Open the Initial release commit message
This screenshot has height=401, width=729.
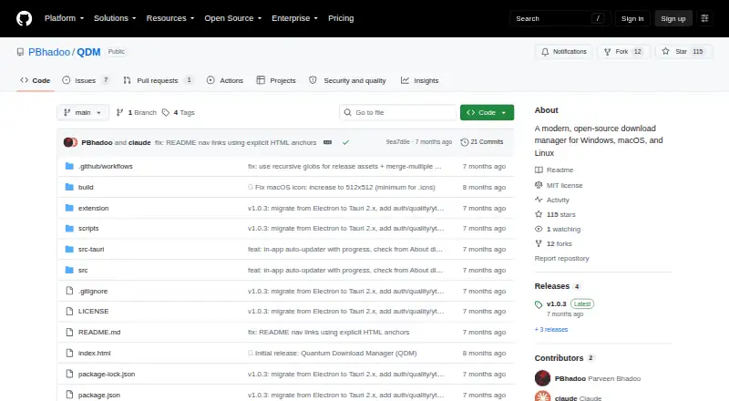click(x=335, y=353)
